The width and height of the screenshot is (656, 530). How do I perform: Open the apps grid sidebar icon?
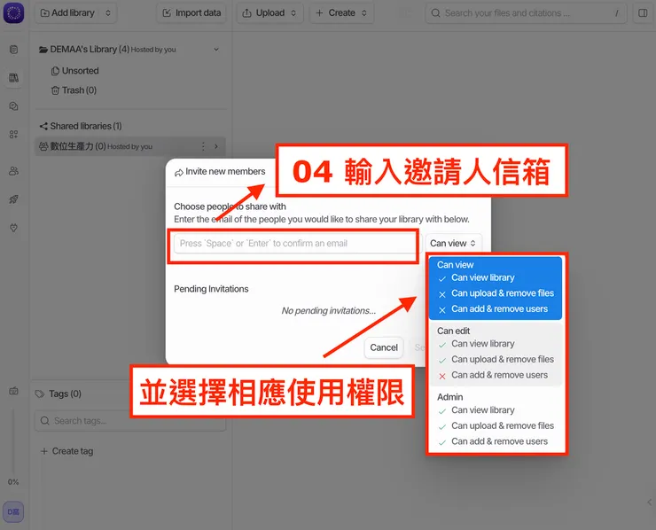point(13,135)
